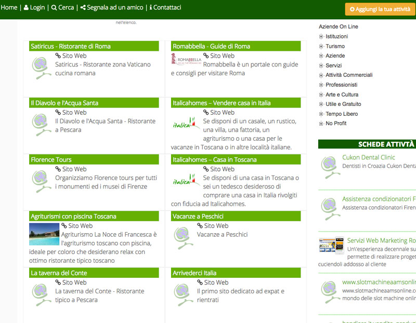Viewport: 416px width, 323px height.
Task: Select the Turismo tree label
Action: (x=335, y=46)
